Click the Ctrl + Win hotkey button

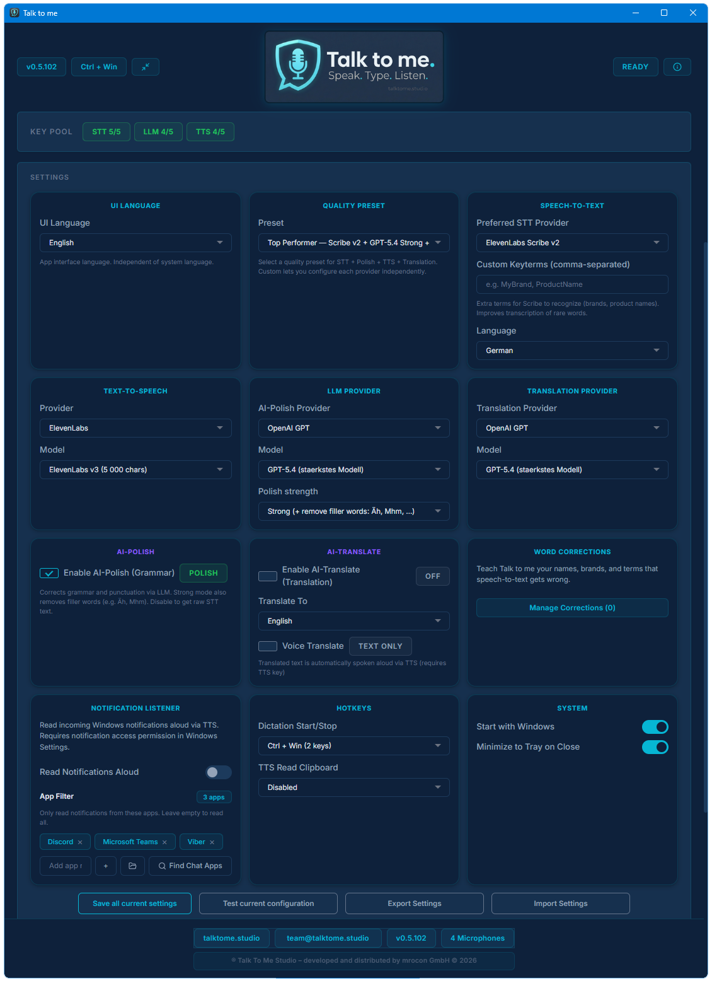[99, 67]
